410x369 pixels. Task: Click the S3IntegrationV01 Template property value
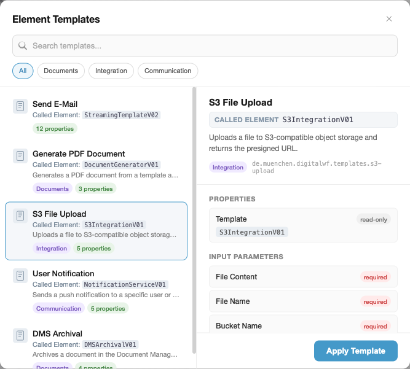tap(252, 232)
